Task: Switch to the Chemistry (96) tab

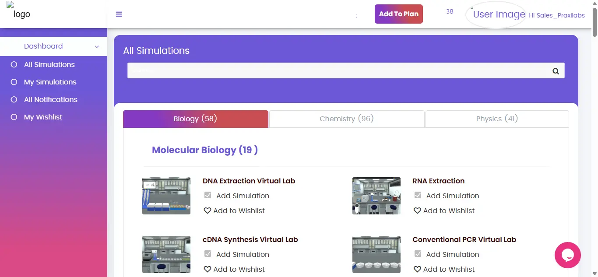Action: 347,119
